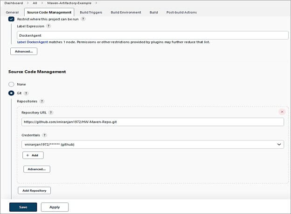Expand Advanced options under Label Expression

(x=24, y=51)
